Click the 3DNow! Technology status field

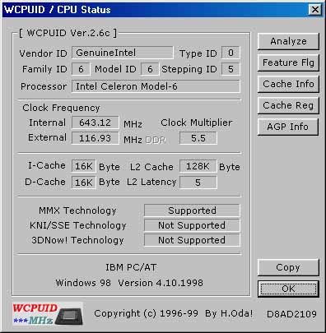coord(192,240)
